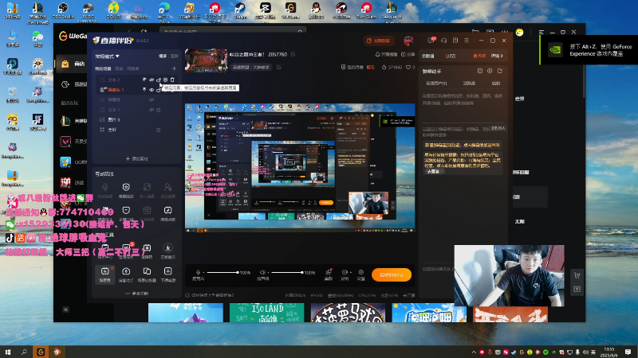Image resolution: width=638 pixels, height=358 pixels.
Task: Switch to landscape 横屏 orientation
Action: pyautogui.click(x=163, y=56)
